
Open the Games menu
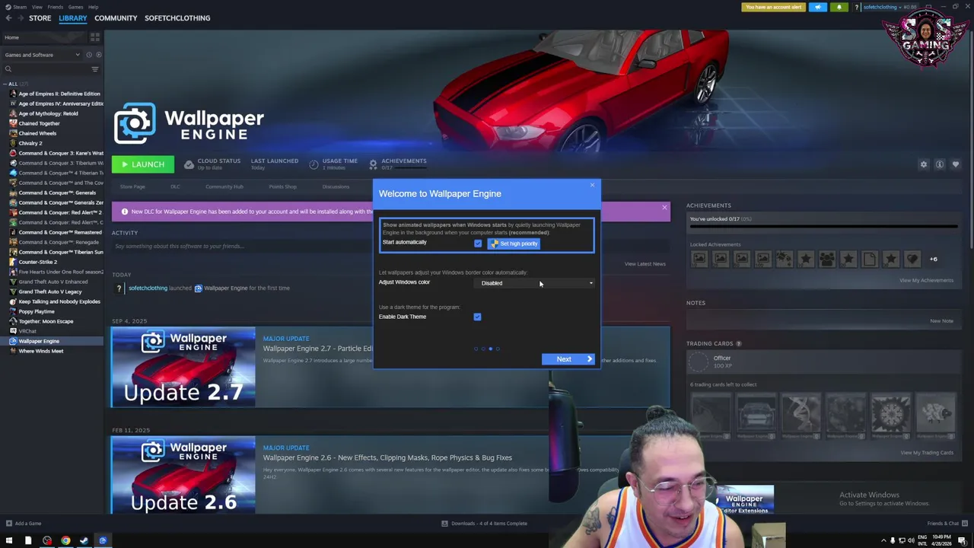click(x=75, y=7)
